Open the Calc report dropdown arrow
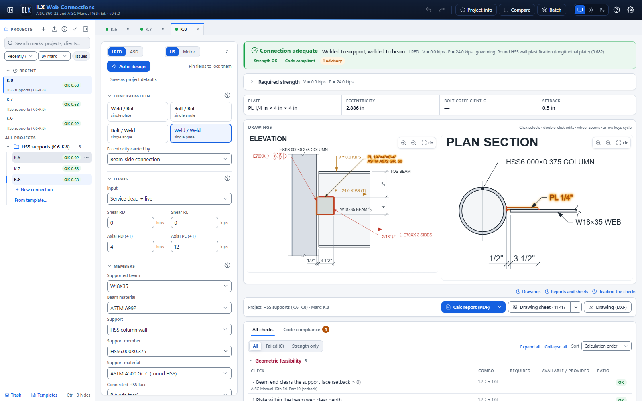This screenshot has width=642, height=401. tap(500, 307)
